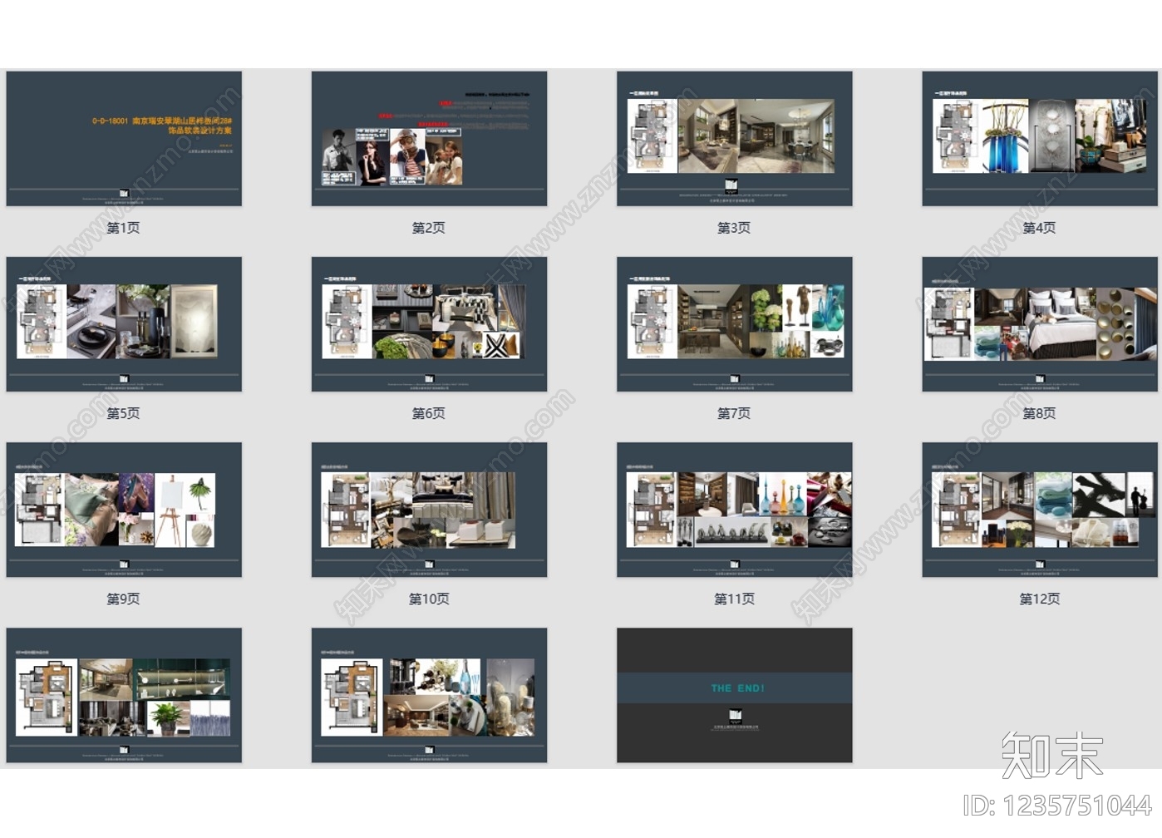Click the '第12页' page label

pyautogui.click(x=1040, y=599)
